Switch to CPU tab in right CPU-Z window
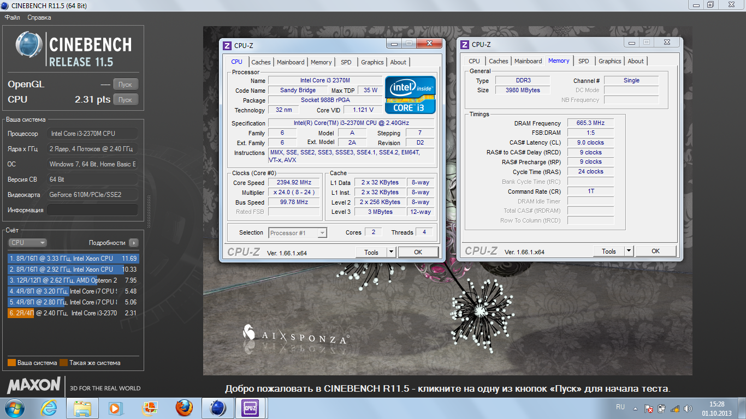This screenshot has height=419, width=746. (475, 61)
